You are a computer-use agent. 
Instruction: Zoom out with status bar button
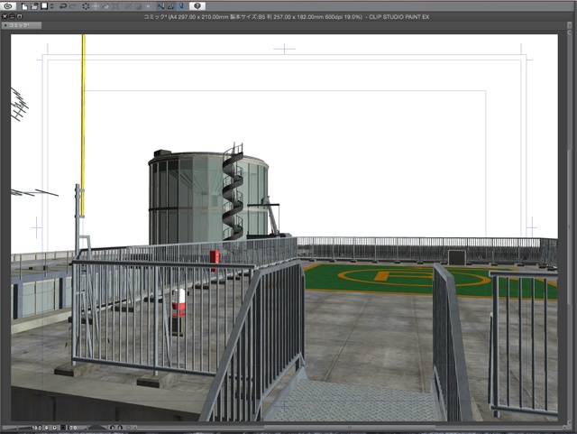(x=46, y=428)
